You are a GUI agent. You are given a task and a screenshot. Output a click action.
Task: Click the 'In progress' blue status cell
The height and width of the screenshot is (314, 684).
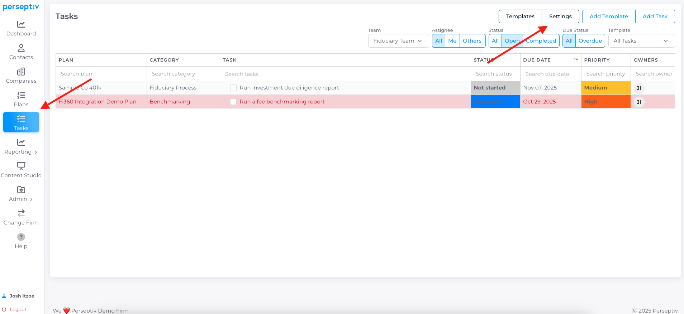(495, 102)
